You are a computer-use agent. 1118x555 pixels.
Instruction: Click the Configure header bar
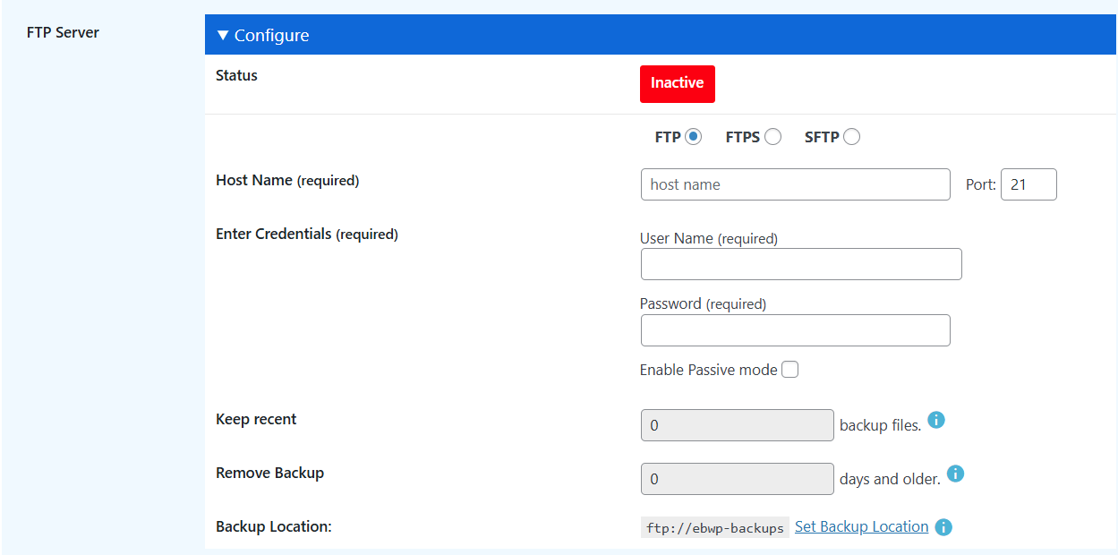(x=537, y=34)
